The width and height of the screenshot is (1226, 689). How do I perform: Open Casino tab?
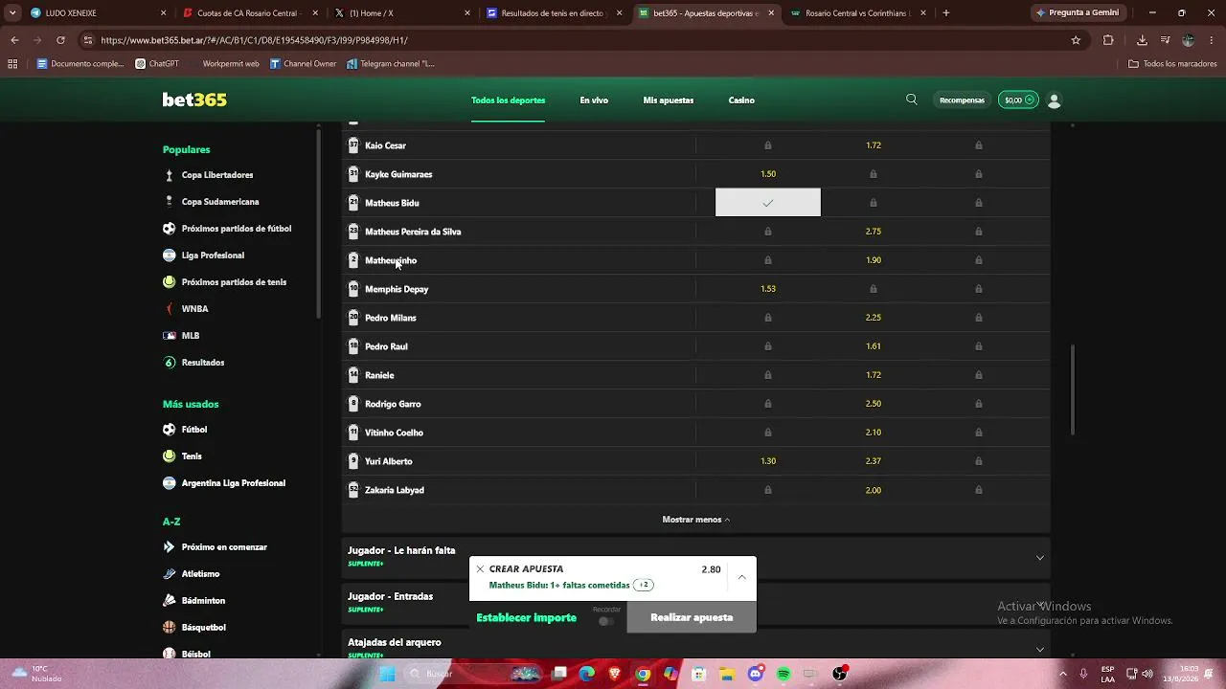coord(741,100)
